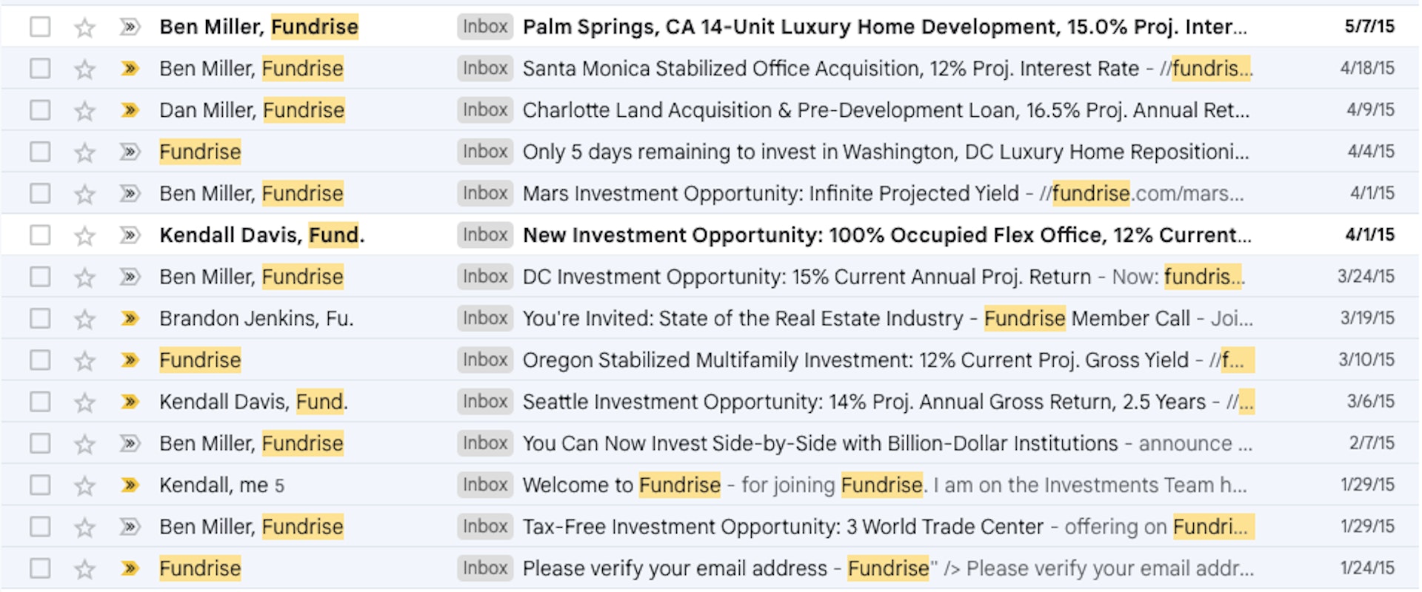Toggle importance marker on Oregon Stabilized Multifamily email
1422x592 pixels.
click(130, 360)
